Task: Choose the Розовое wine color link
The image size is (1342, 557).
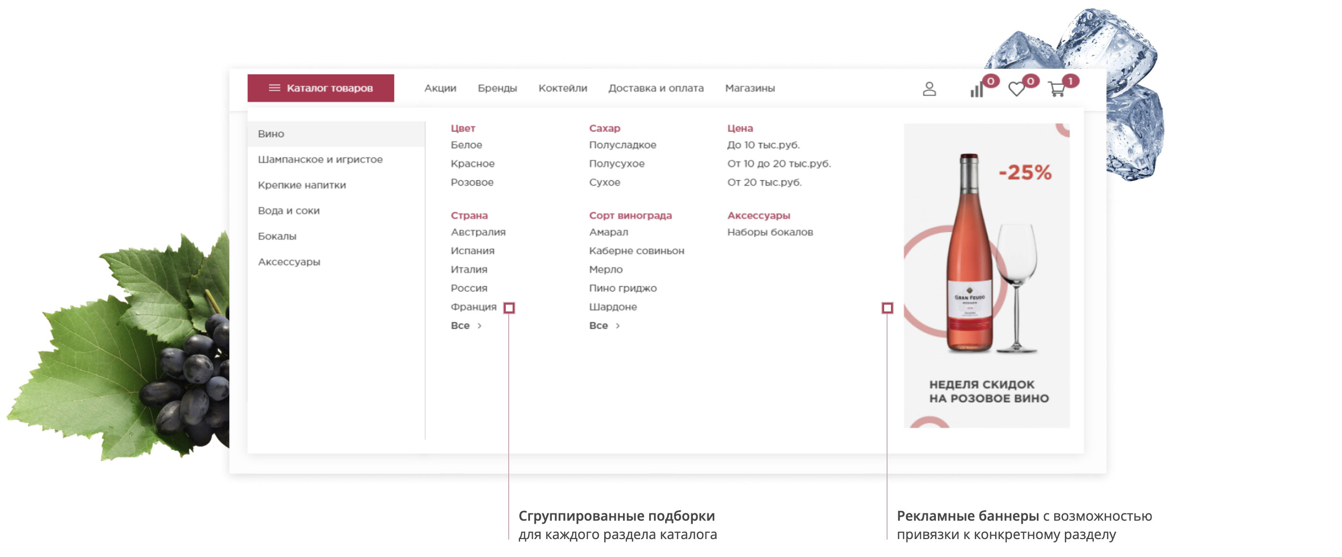Action: [471, 183]
